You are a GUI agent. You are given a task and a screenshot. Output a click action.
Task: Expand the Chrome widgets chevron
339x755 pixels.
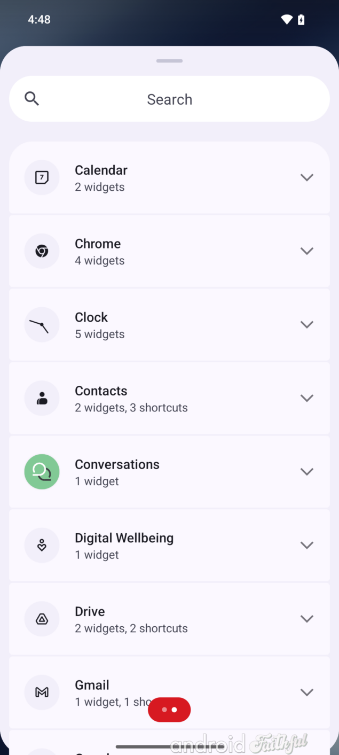click(306, 251)
